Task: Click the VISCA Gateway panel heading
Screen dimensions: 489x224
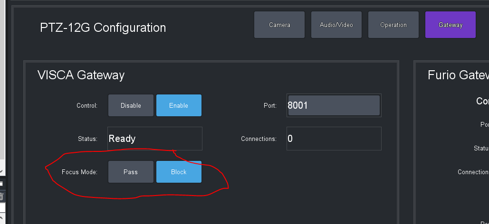Action: [x=81, y=75]
